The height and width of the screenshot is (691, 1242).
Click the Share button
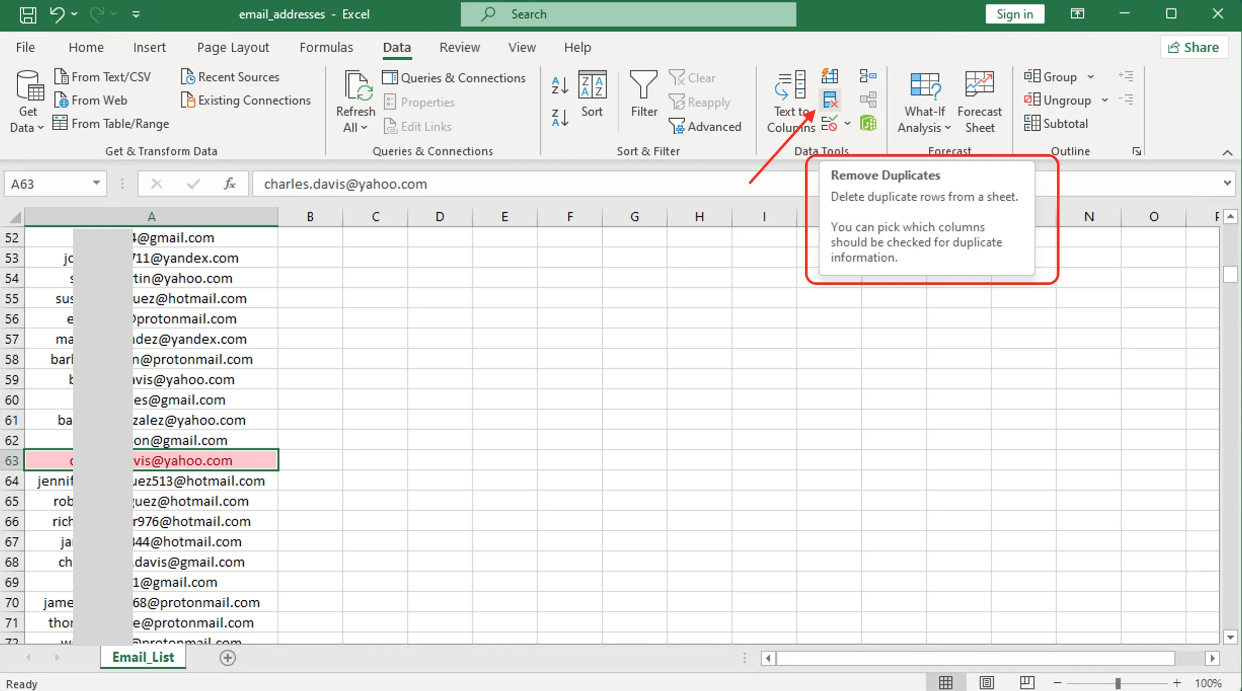coord(1194,47)
